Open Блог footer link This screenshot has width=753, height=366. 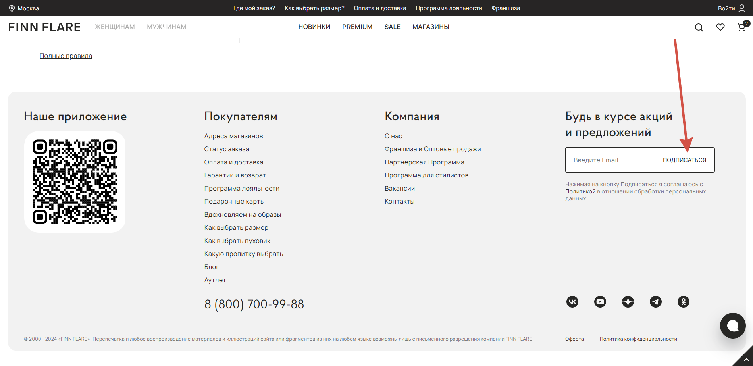212,267
